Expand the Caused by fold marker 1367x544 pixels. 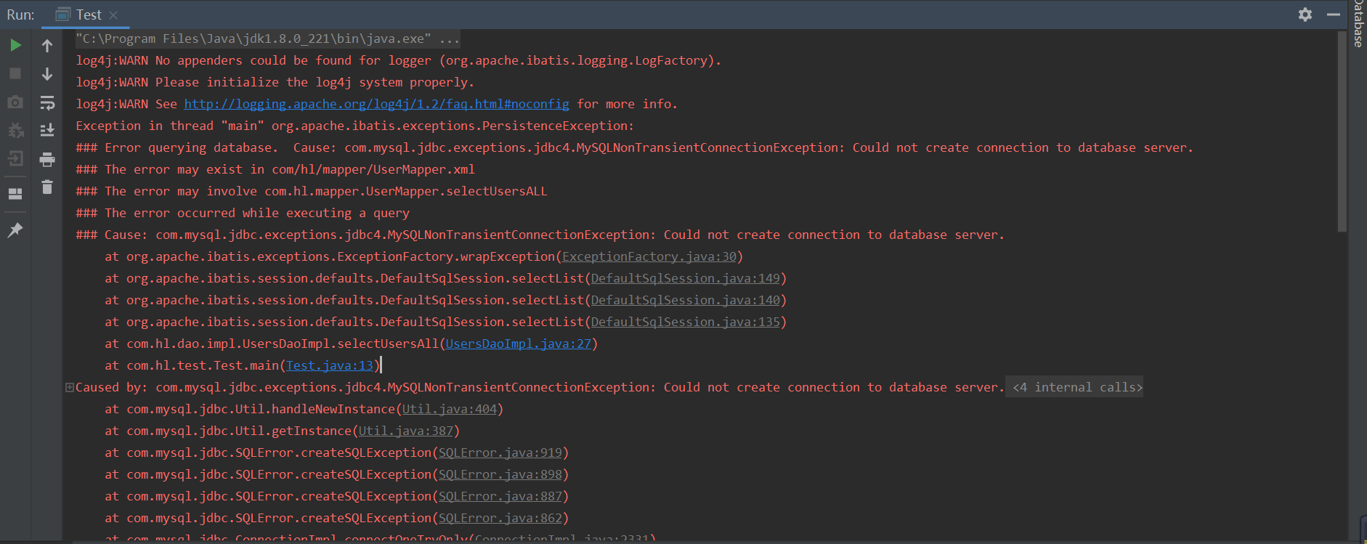(69, 387)
